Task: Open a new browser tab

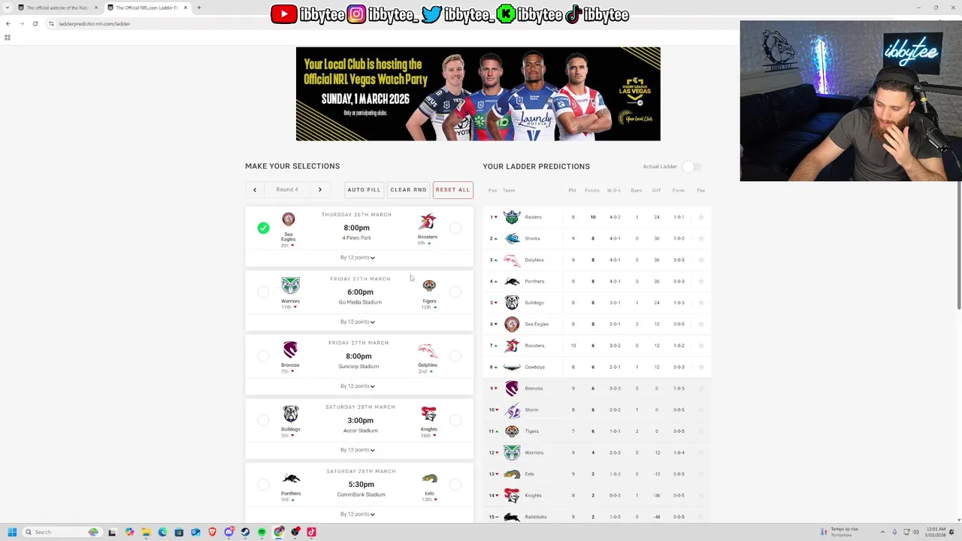Action: [199, 8]
